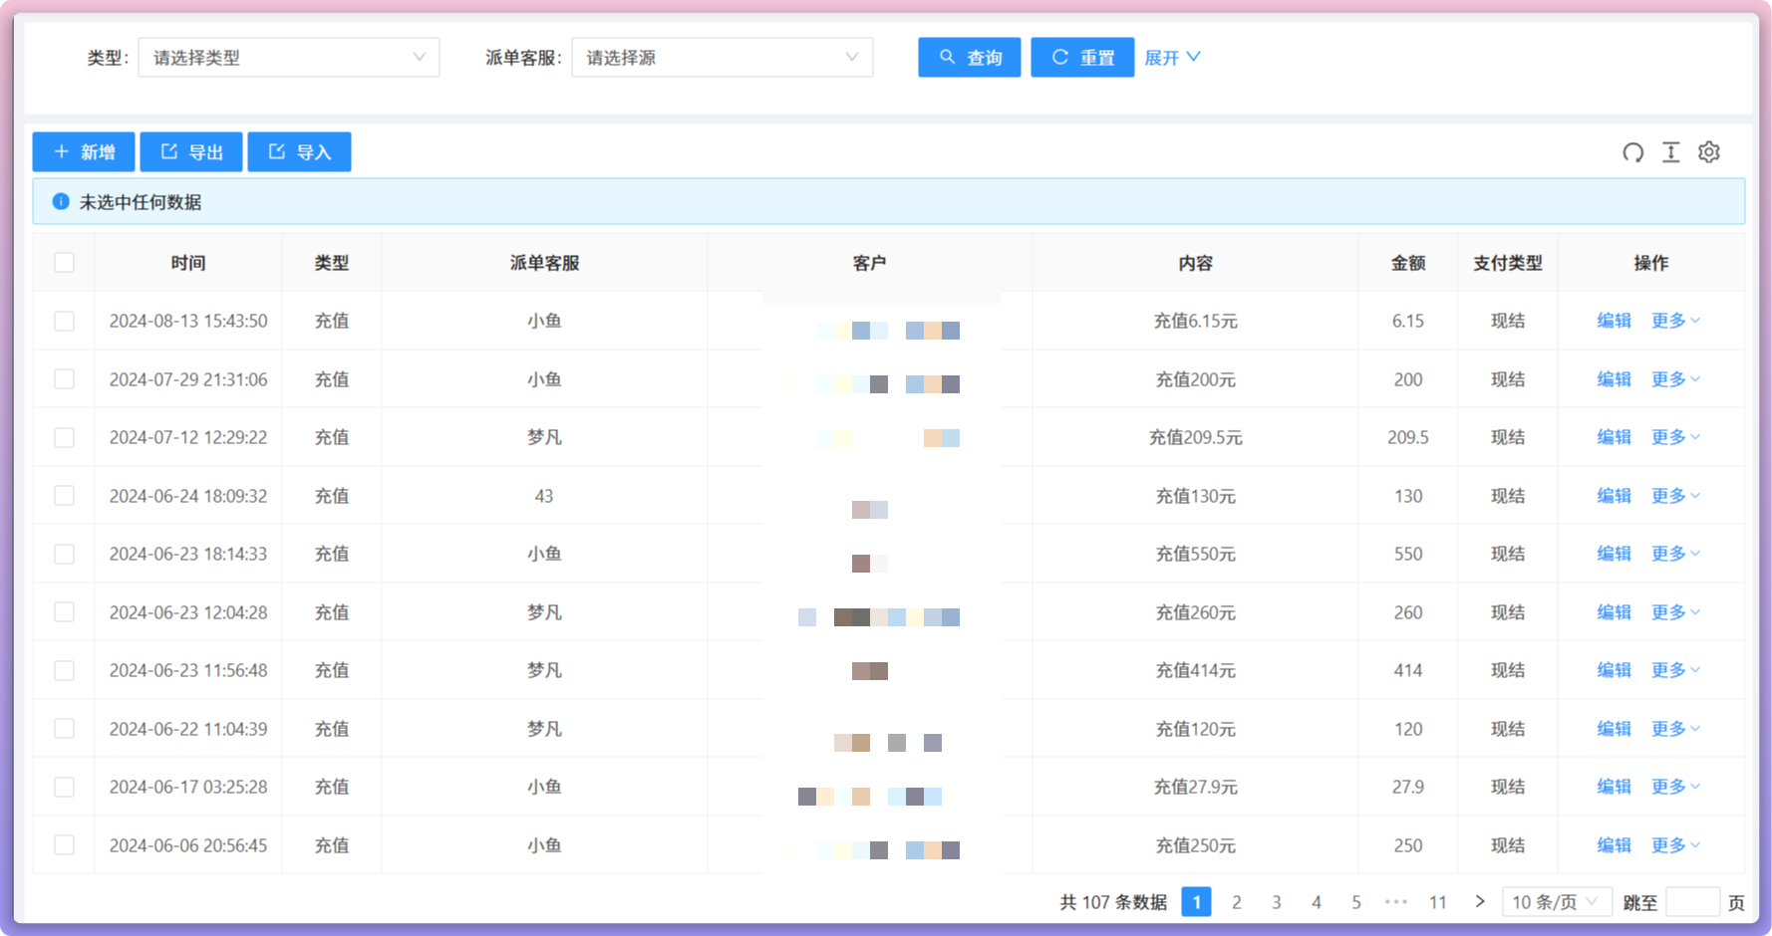1772x936 pixels.
Task: Check the row dated 2024-06-23 11:56:48
Action: point(65,670)
